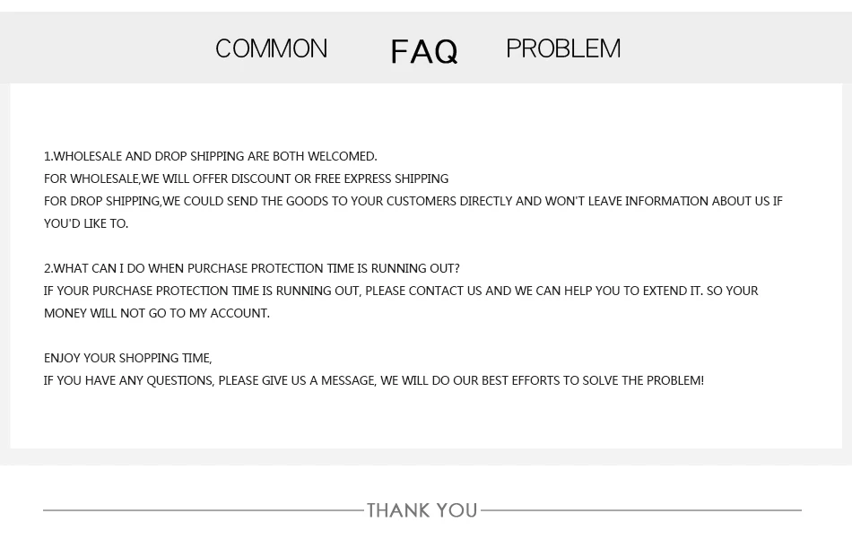Image resolution: width=852 pixels, height=557 pixels.
Task: Click the horizontal line right of THANK YOU
Action: coord(641,510)
